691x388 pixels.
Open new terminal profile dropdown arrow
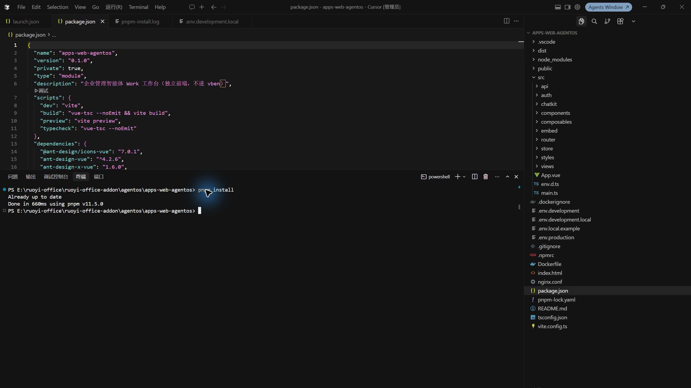pyautogui.click(x=464, y=177)
